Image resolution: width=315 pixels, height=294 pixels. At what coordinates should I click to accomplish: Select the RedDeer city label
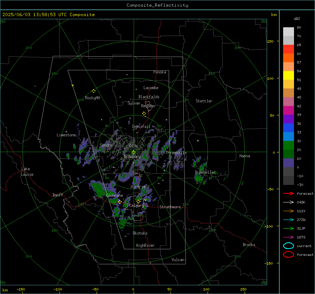tap(148, 106)
